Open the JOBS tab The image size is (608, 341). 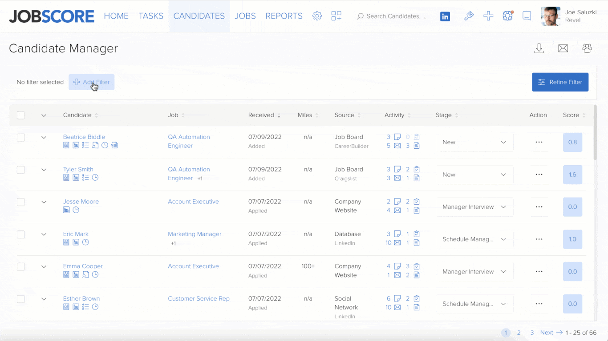point(245,16)
